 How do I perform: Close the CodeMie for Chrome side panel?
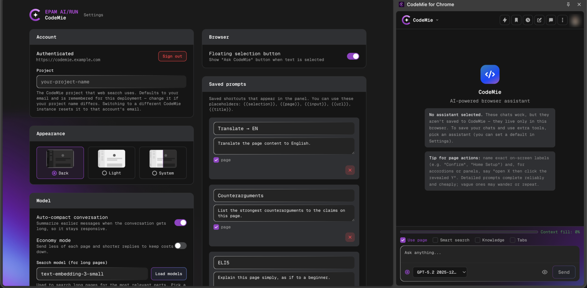click(x=579, y=4)
